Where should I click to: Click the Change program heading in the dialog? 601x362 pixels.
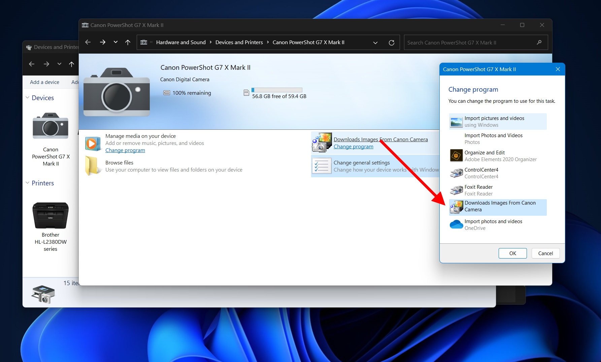[x=473, y=89]
